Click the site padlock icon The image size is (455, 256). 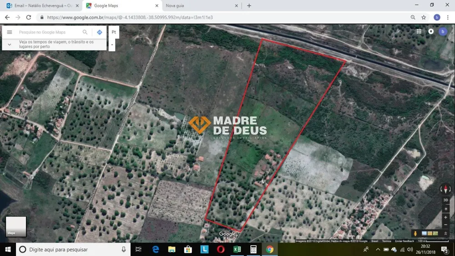[x=42, y=17]
